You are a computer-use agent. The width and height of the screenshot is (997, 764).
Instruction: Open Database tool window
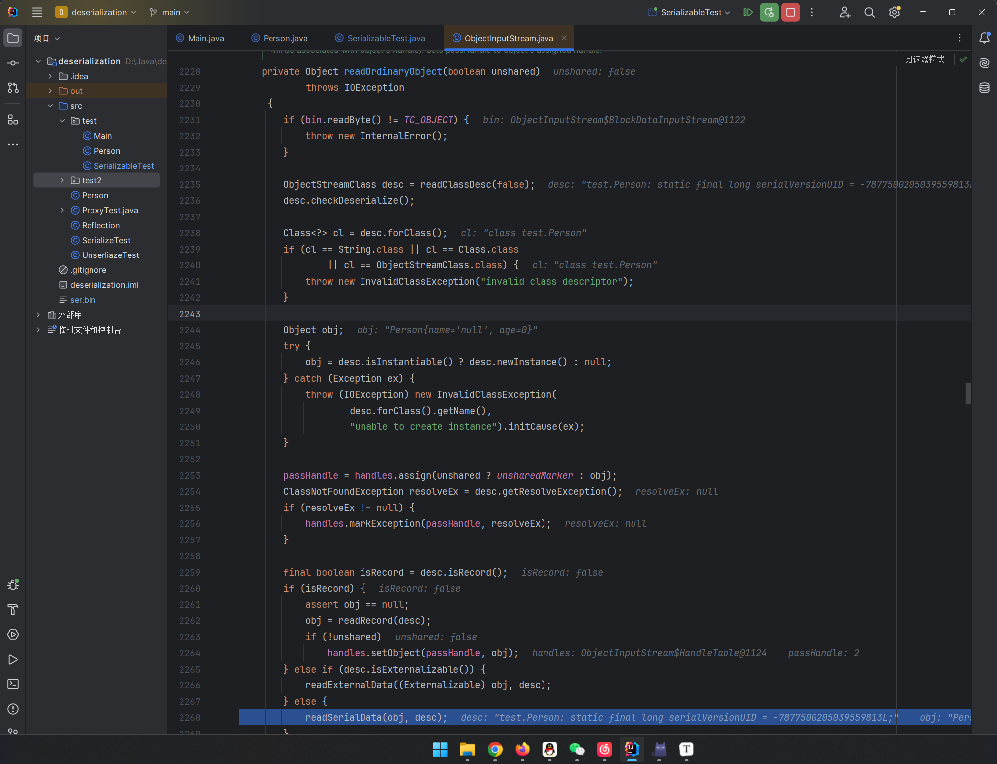click(984, 88)
